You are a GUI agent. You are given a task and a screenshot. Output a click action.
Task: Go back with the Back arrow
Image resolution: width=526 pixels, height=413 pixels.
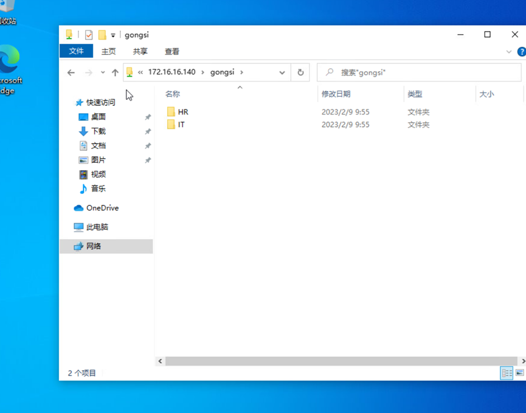click(x=71, y=72)
